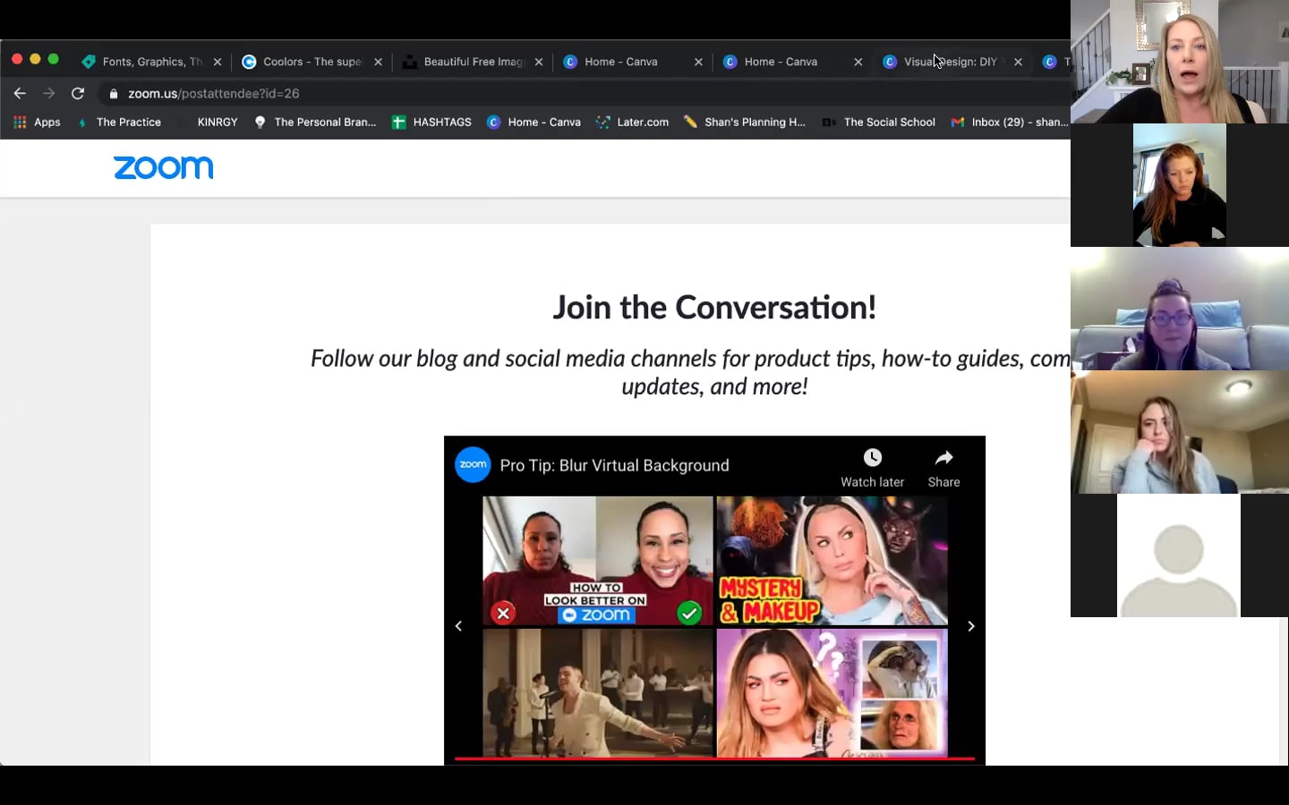Screen dimensions: 1289x805
Task: Close the Beautiful Free Images tab
Action: (x=539, y=62)
